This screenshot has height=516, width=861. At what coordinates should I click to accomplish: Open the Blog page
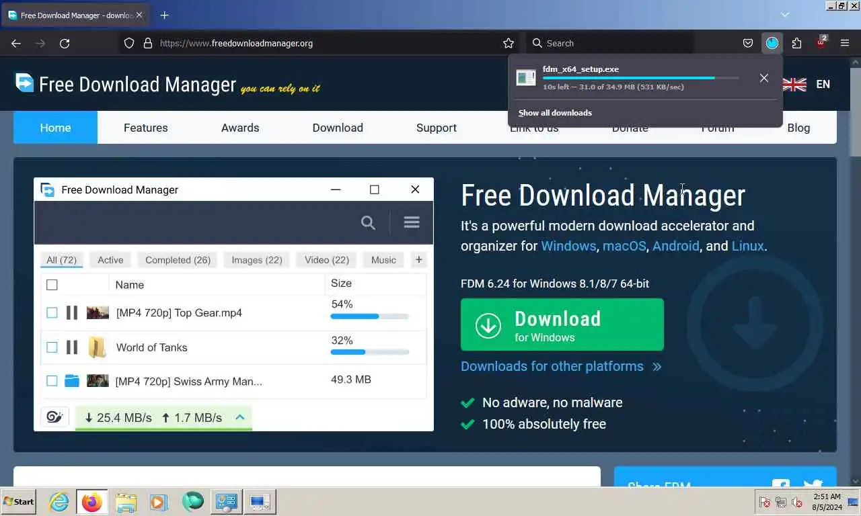[798, 128]
